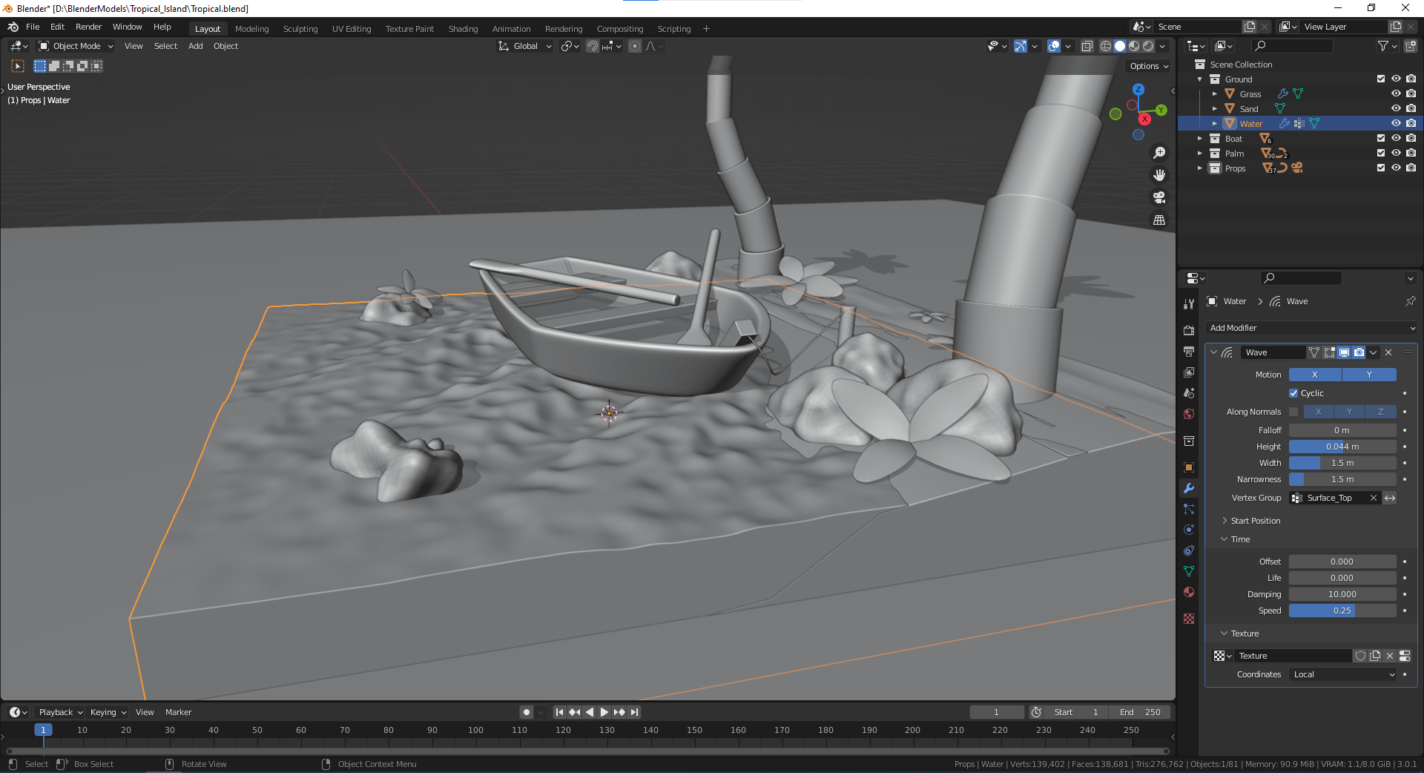This screenshot has width=1424, height=773.
Task: Switch to the Shading workspace tab
Action: tap(463, 29)
